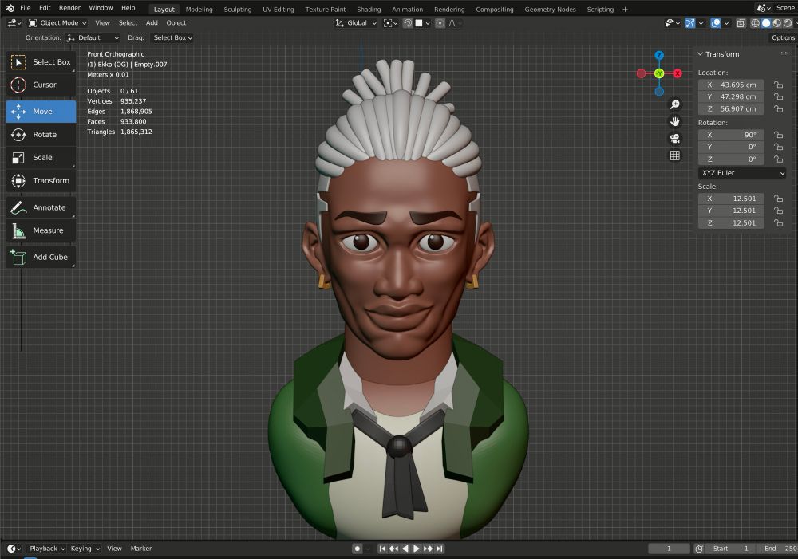Image resolution: width=798 pixels, height=559 pixels.
Task: Open the File menu
Action: pos(25,8)
